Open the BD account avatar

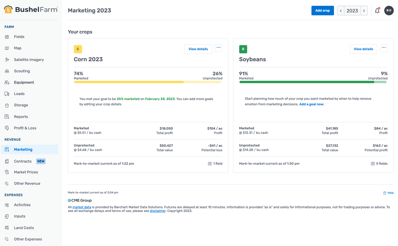coord(389,10)
